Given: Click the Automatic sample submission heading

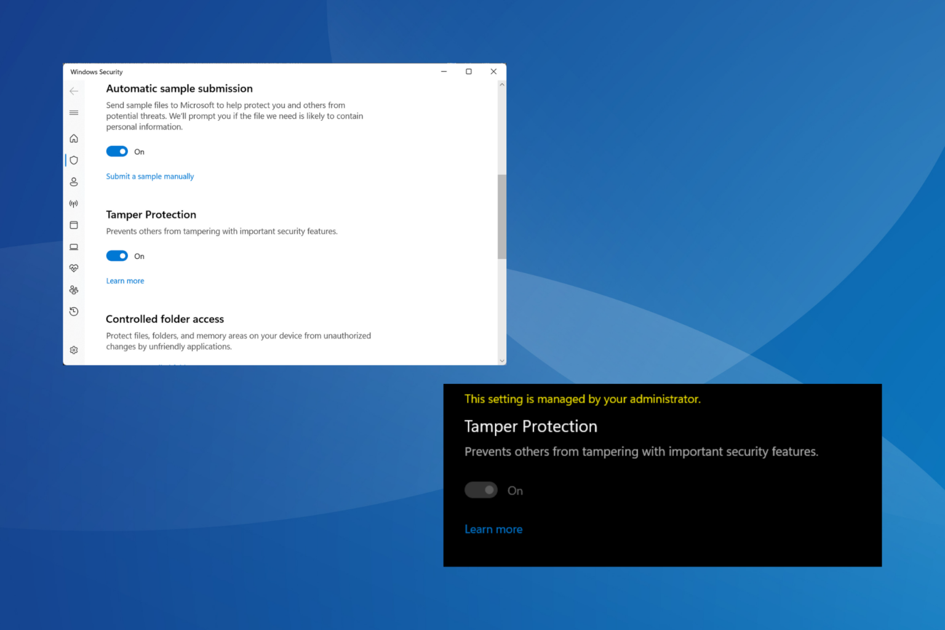Looking at the screenshot, I should point(179,89).
